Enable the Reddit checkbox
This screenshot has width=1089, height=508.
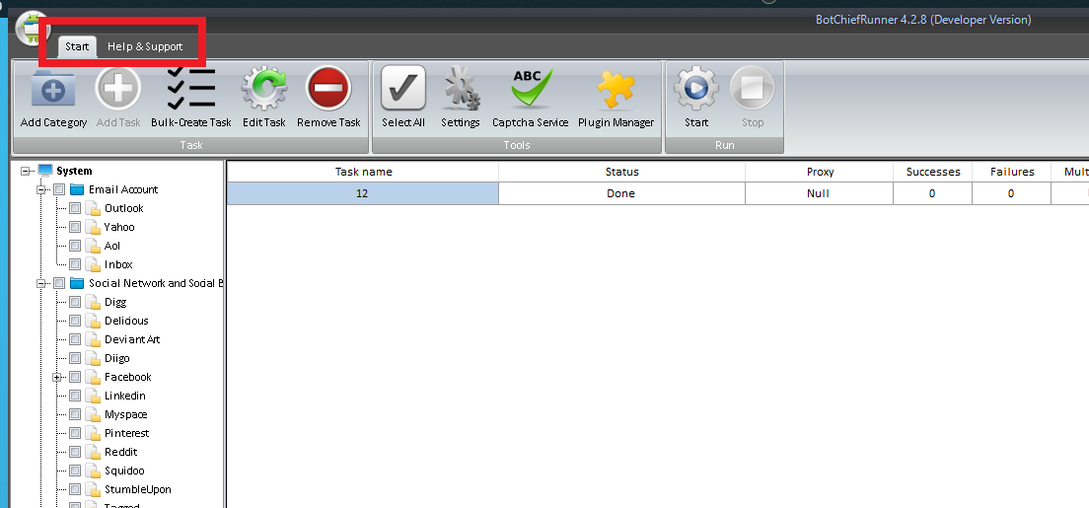75,452
